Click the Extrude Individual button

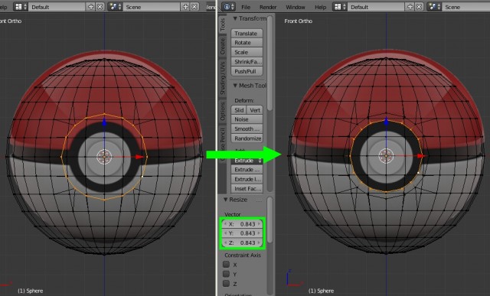247,179
